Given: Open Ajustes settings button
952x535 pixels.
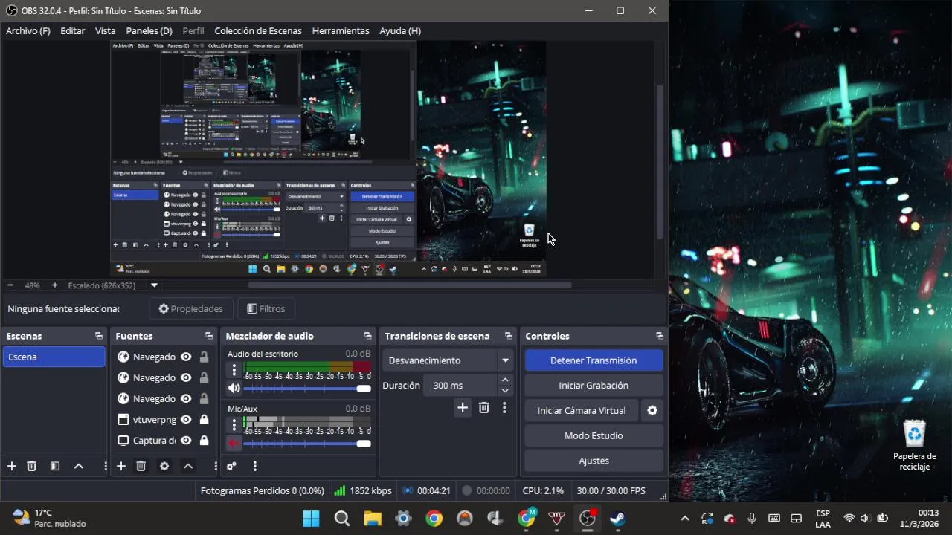Looking at the screenshot, I should pyautogui.click(x=594, y=461).
